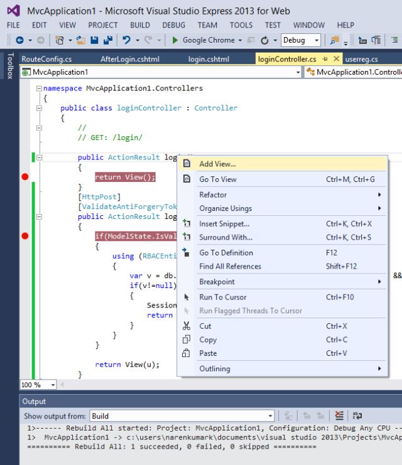Toggle breakpoint on the return View() line
The width and height of the screenshot is (402, 465).
pyautogui.click(x=25, y=177)
